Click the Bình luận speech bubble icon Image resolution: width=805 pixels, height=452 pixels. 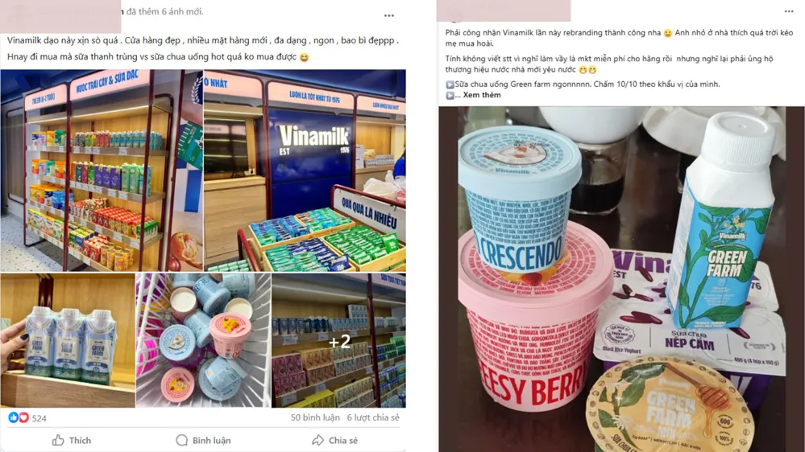click(182, 440)
